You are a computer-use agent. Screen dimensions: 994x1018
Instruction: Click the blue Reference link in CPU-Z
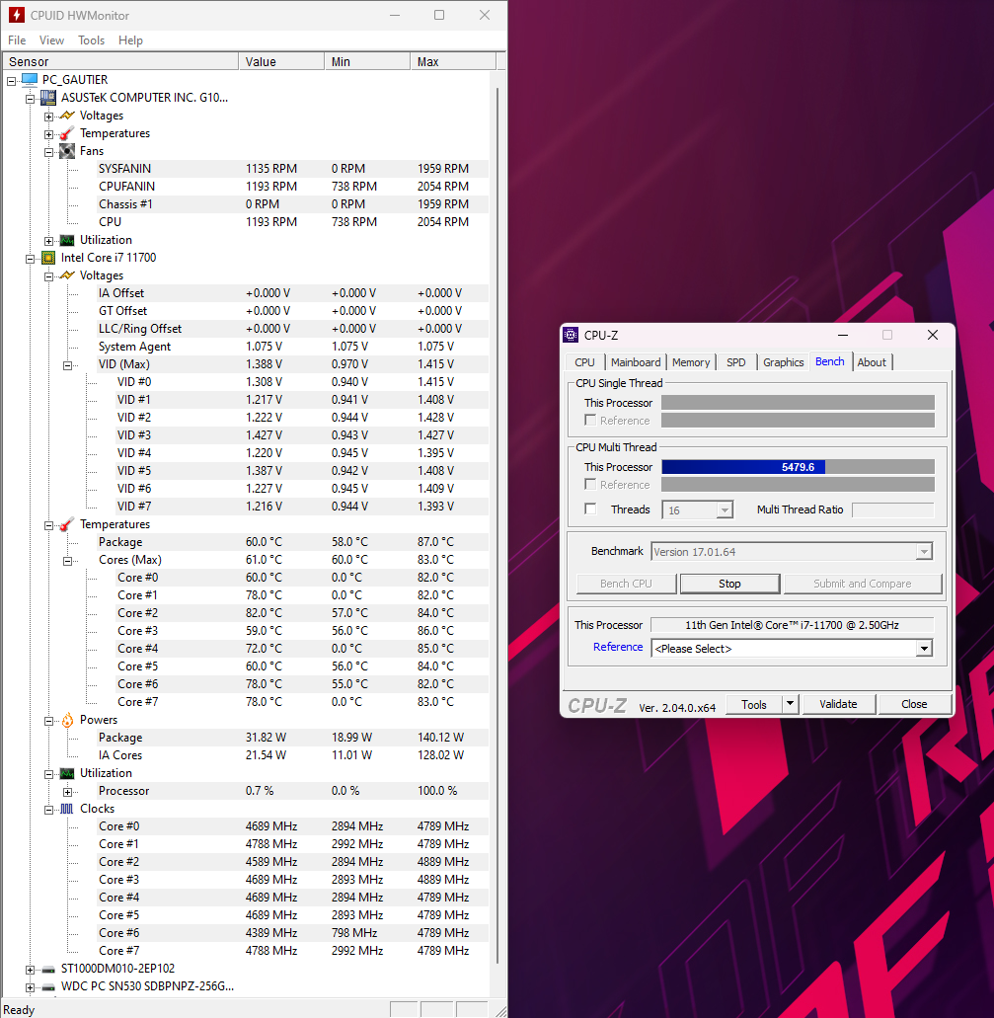(618, 647)
